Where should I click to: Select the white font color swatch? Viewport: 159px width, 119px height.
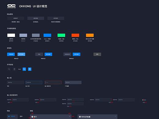[11, 35]
